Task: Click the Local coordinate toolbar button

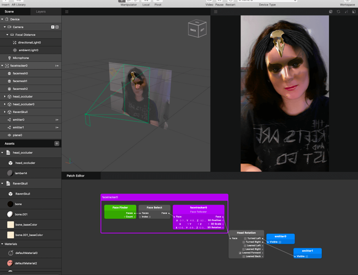Action: (146, 3)
